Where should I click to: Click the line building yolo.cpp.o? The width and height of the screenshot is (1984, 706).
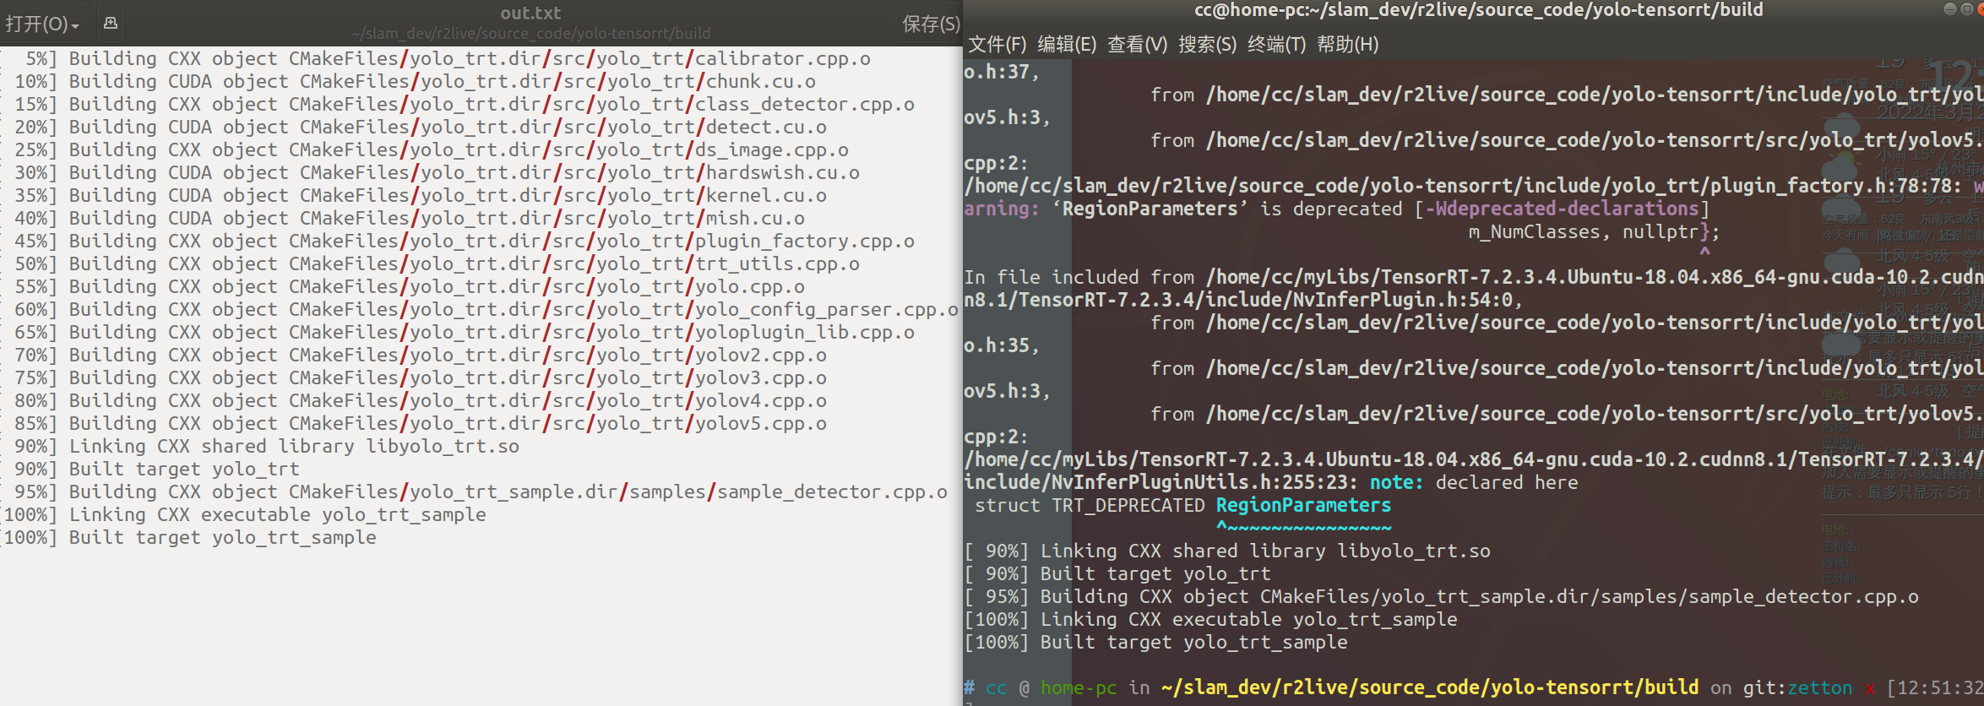[404, 286]
